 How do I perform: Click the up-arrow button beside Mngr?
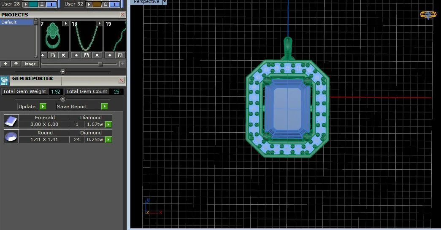coord(16,64)
